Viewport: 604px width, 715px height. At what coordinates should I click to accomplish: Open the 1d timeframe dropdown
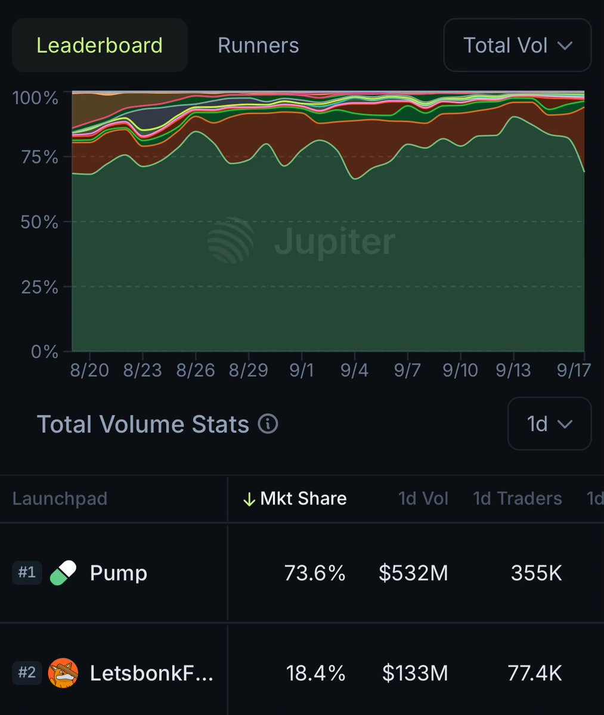(x=549, y=423)
